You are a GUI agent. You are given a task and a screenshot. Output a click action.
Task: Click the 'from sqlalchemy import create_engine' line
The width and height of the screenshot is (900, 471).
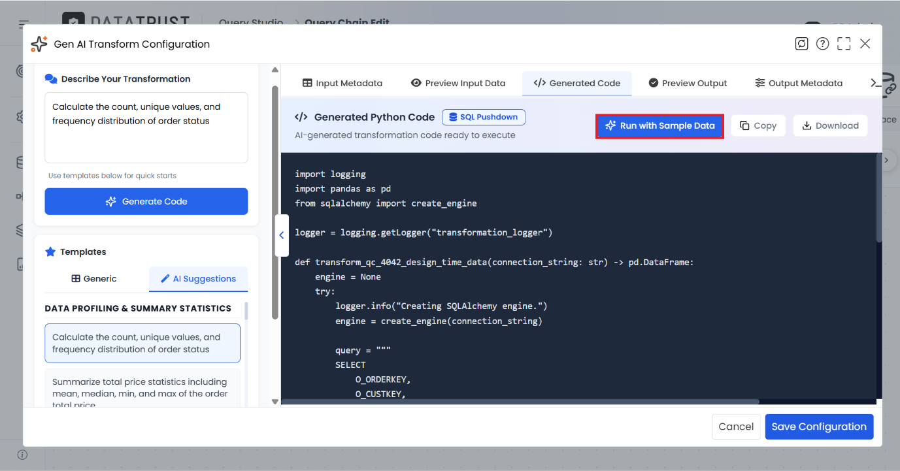click(x=386, y=203)
